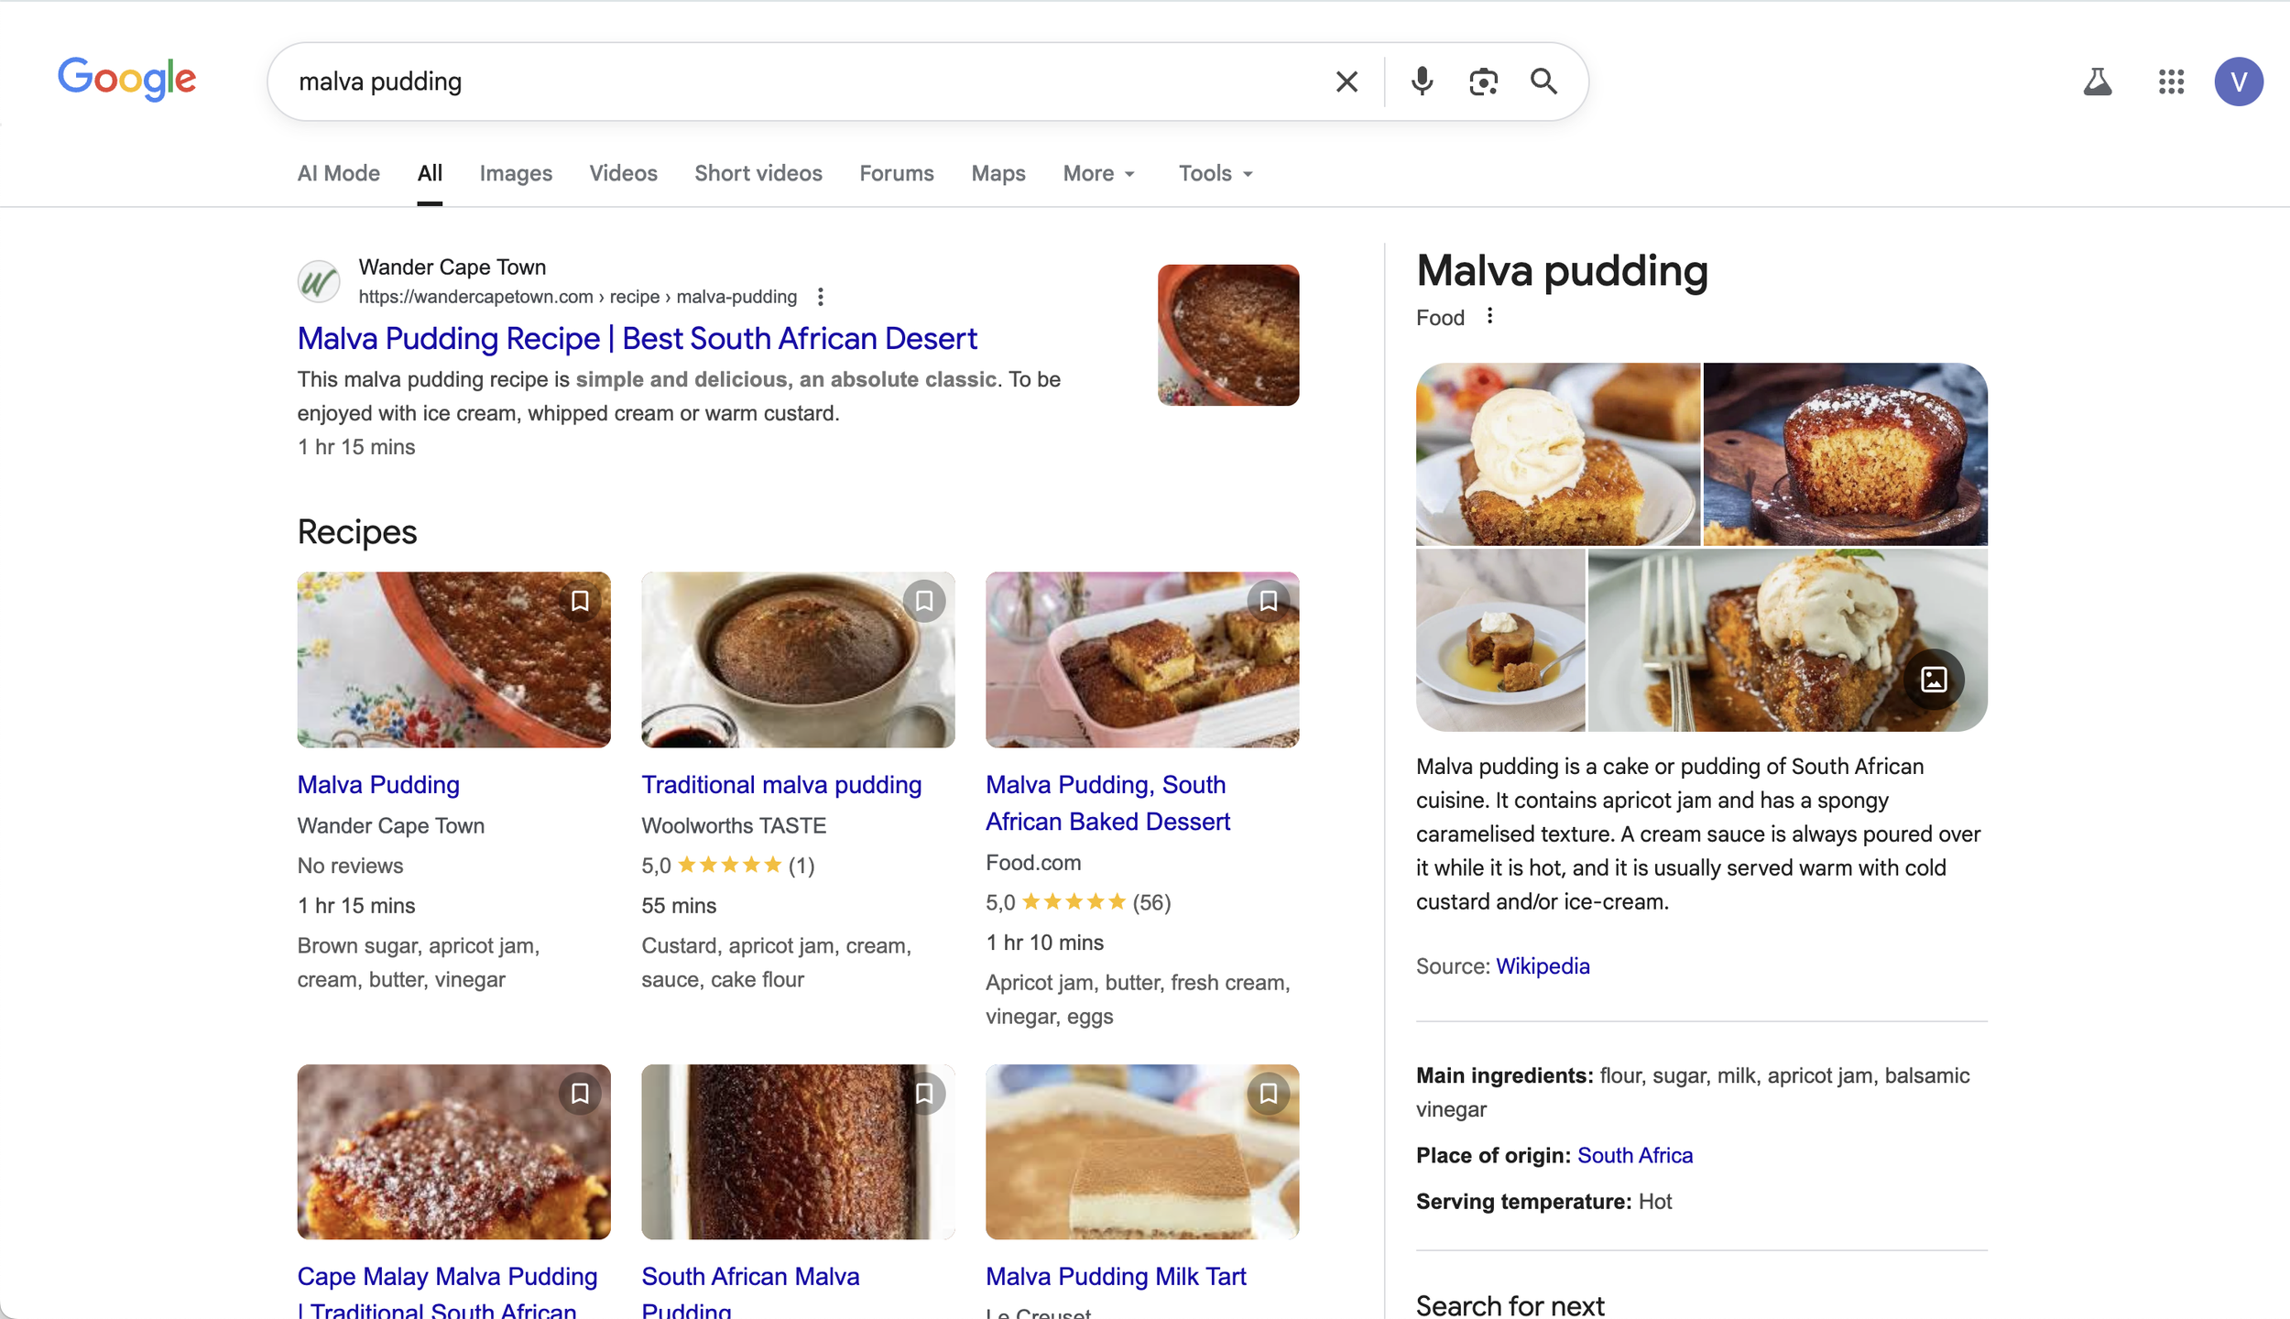Open the Traditional malva pudding card image
This screenshot has height=1319, width=2290.
798,659
